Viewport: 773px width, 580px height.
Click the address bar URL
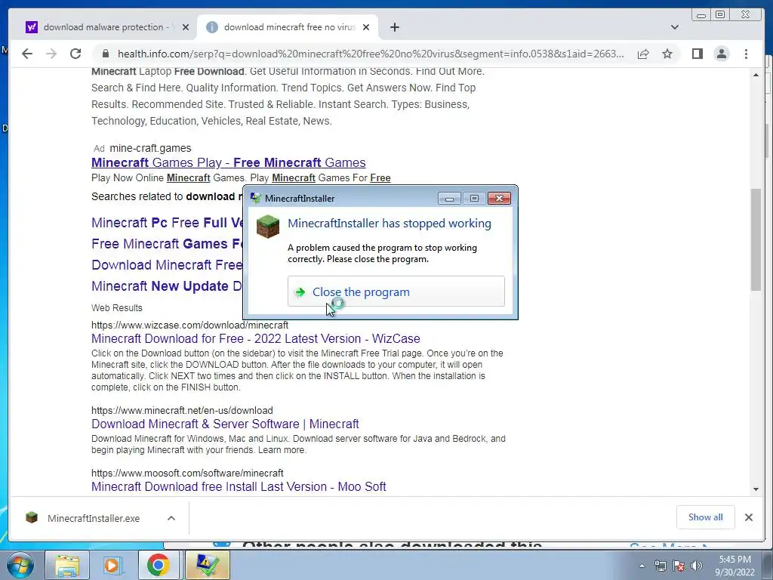click(371, 54)
